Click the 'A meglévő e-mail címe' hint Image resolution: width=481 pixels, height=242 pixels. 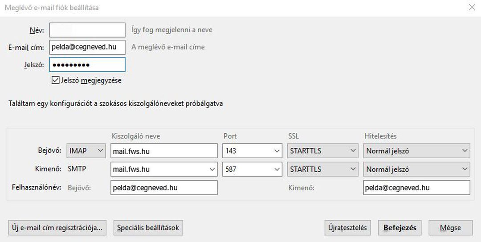pos(168,47)
